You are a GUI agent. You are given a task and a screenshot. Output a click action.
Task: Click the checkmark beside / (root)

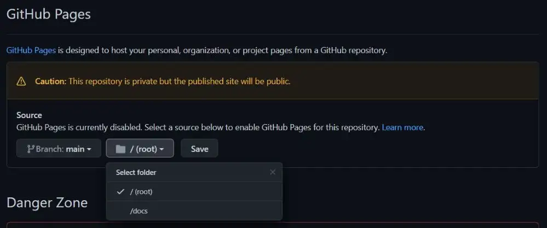coord(120,192)
